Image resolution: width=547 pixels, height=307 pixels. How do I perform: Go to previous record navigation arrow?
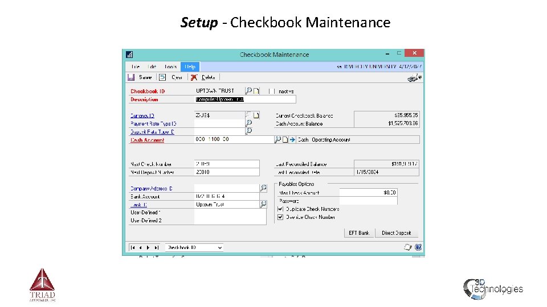coord(140,247)
